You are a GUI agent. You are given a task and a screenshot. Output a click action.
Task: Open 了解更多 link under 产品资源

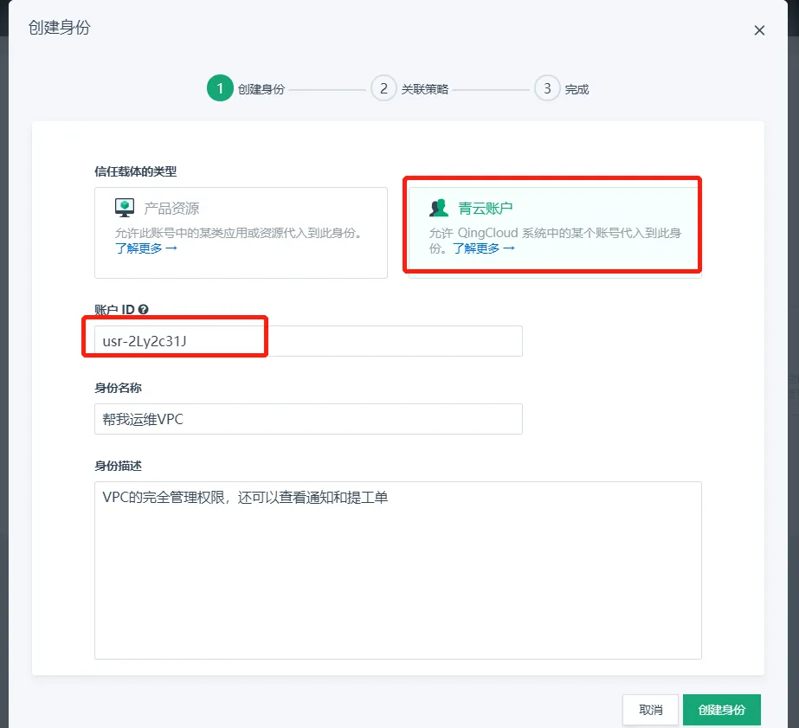click(x=146, y=248)
